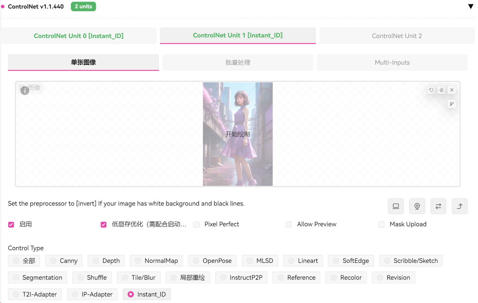Open the 批量处理 tab

237,62
